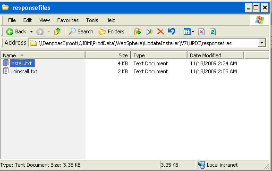Screen dimensions: 272x171
Task: Expand the Address bar dropdown
Action: point(262,43)
